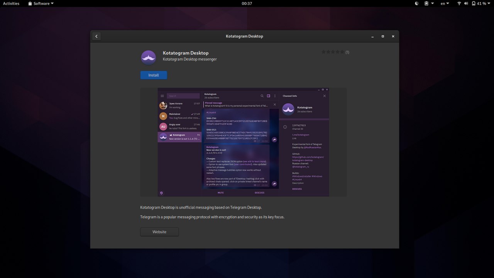Go back using the header back arrow
494x278 pixels.
click(x=96, y=36)
